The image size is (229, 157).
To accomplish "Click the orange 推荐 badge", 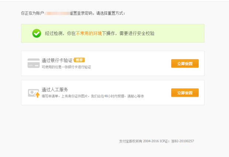I will 79,60.
